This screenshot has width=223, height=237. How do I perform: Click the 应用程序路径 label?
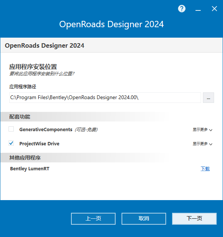coord(23,87)
